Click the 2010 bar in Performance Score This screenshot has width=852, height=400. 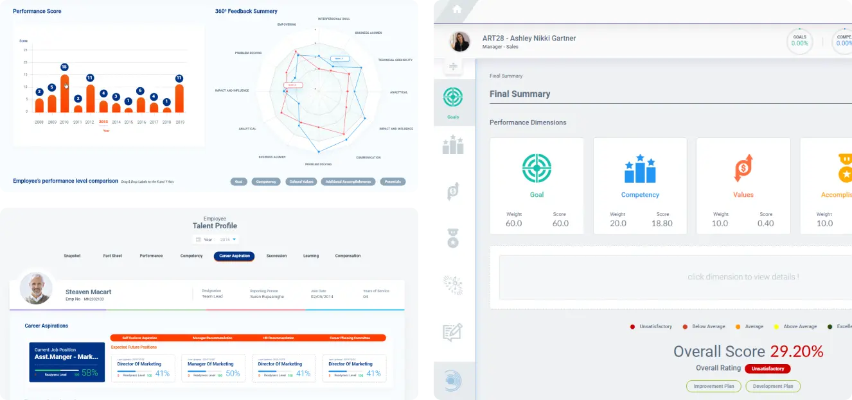64,94
